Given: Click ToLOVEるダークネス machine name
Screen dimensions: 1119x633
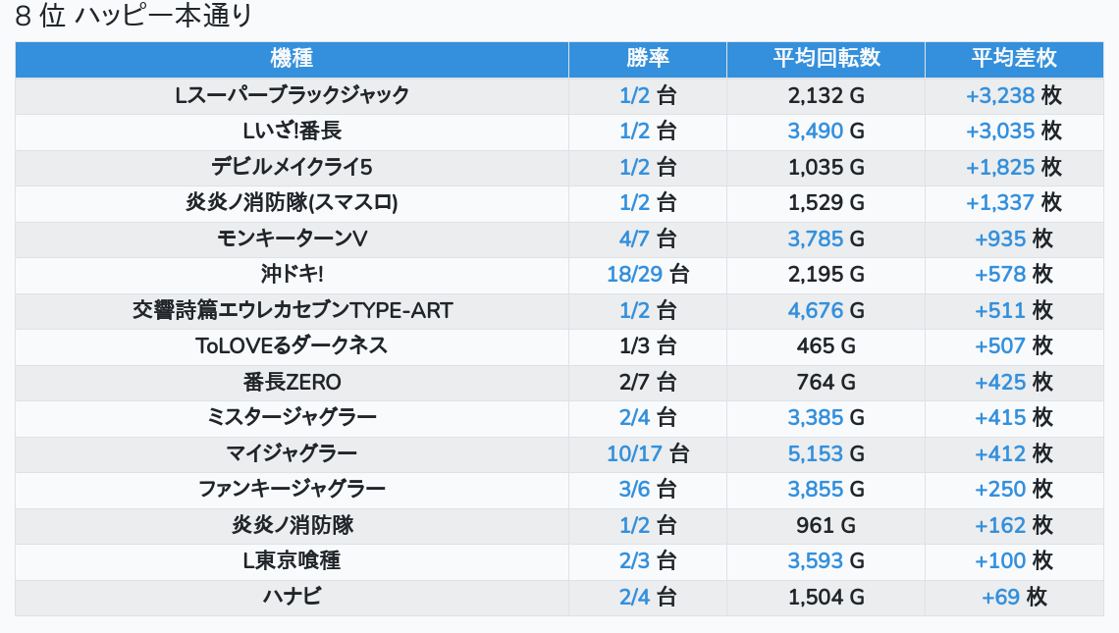Looking at the screenshot, I should click(292, 345).
